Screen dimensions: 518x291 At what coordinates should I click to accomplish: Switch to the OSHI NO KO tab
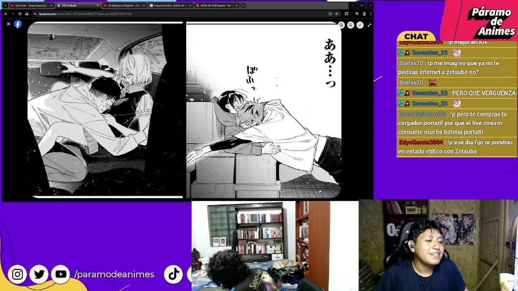tap(217, 6)
